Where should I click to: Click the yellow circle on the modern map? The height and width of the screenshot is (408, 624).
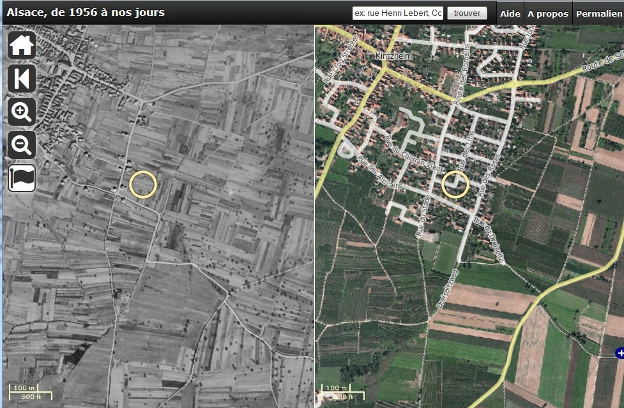[455, 185]
